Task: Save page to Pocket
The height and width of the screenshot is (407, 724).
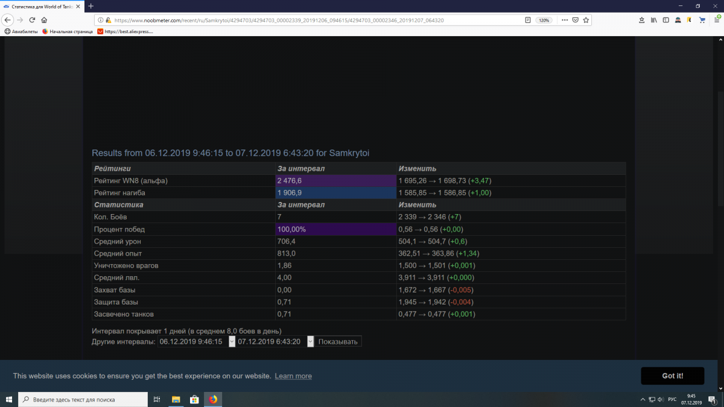Action: click(576, 20)
